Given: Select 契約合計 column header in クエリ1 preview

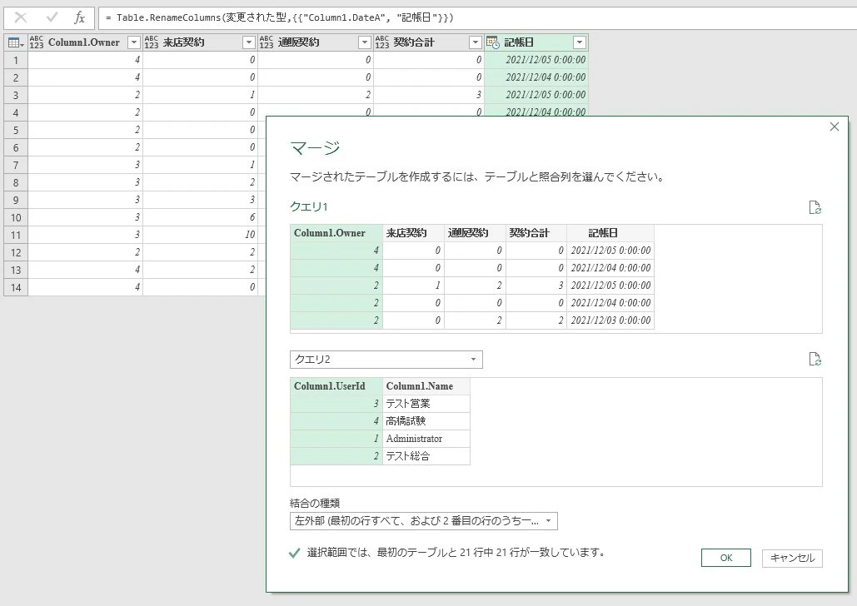Looking at the screenshot, I should pyautogui.click(x=536, y=233).
